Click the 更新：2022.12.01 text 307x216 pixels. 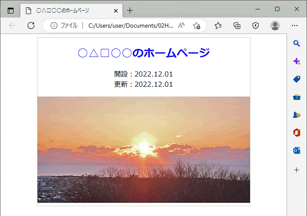[144, 84]
